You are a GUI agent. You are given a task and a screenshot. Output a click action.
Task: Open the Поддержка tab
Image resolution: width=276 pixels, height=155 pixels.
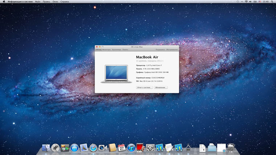tap(160, 50)
